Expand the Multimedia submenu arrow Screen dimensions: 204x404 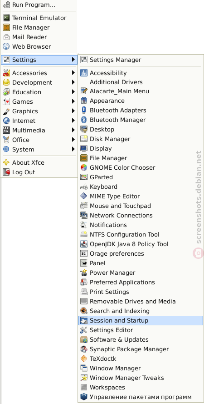tap(73, 130)
